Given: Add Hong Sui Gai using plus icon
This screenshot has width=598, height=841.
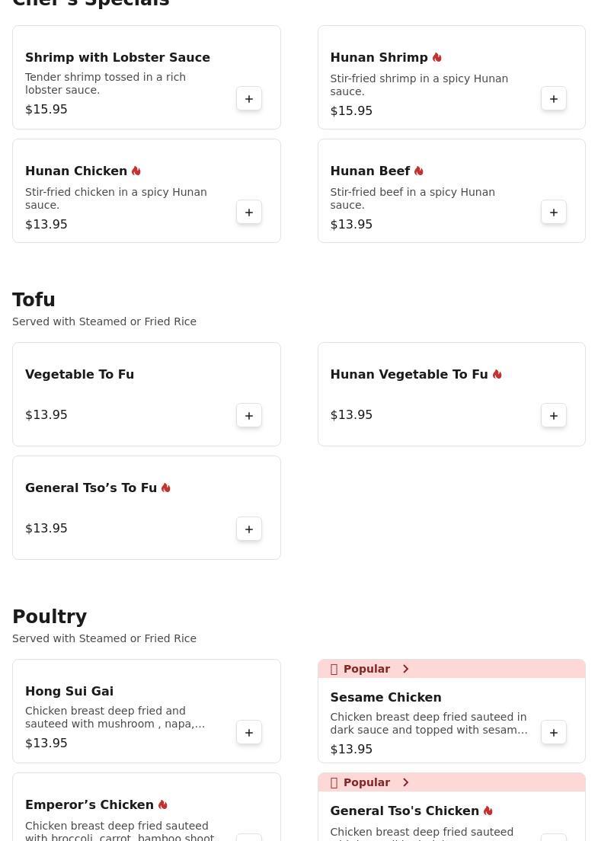Looking at the screenshot, I should 249,733.
